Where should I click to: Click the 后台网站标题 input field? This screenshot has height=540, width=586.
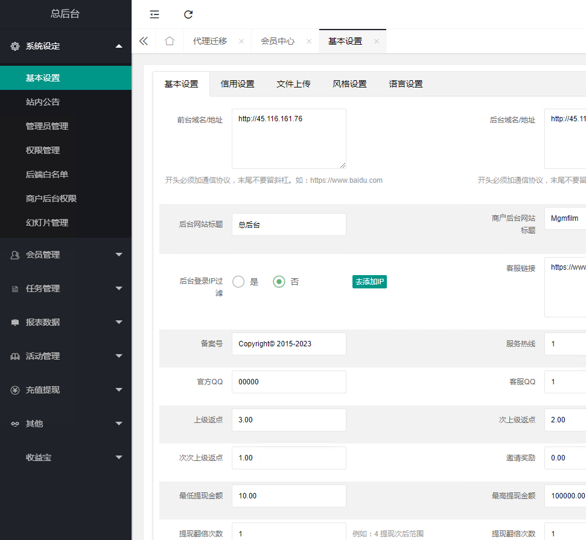pos(288,224)
